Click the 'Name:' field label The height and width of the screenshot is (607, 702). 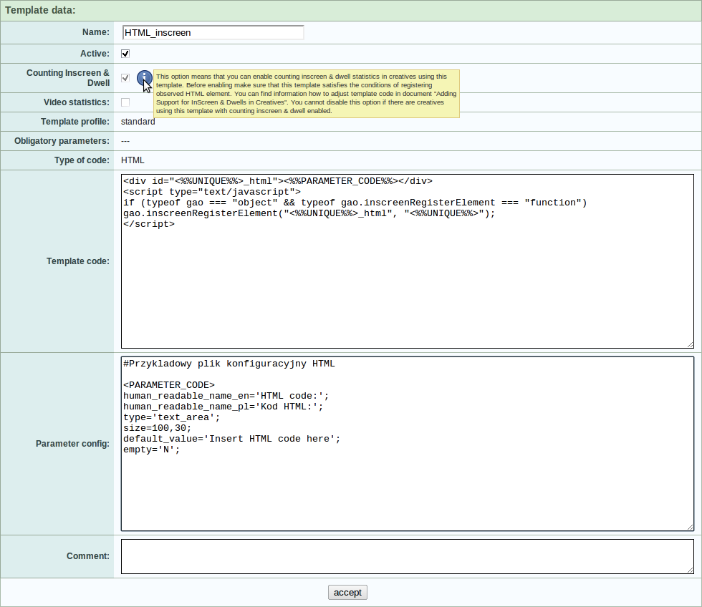coord(96,32)
